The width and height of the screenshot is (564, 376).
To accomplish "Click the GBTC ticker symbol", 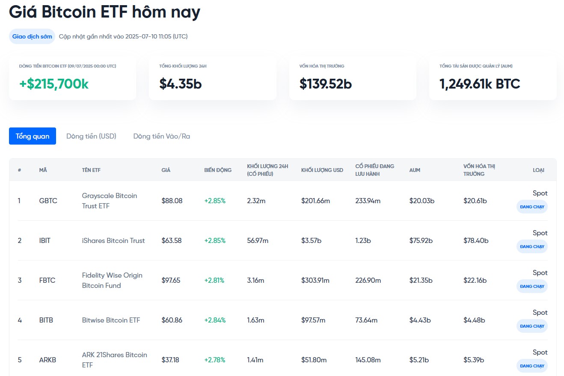I will coord(48,201).
